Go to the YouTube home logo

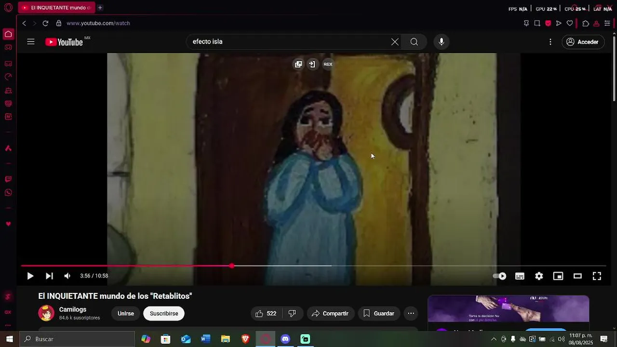click(65, 42)
